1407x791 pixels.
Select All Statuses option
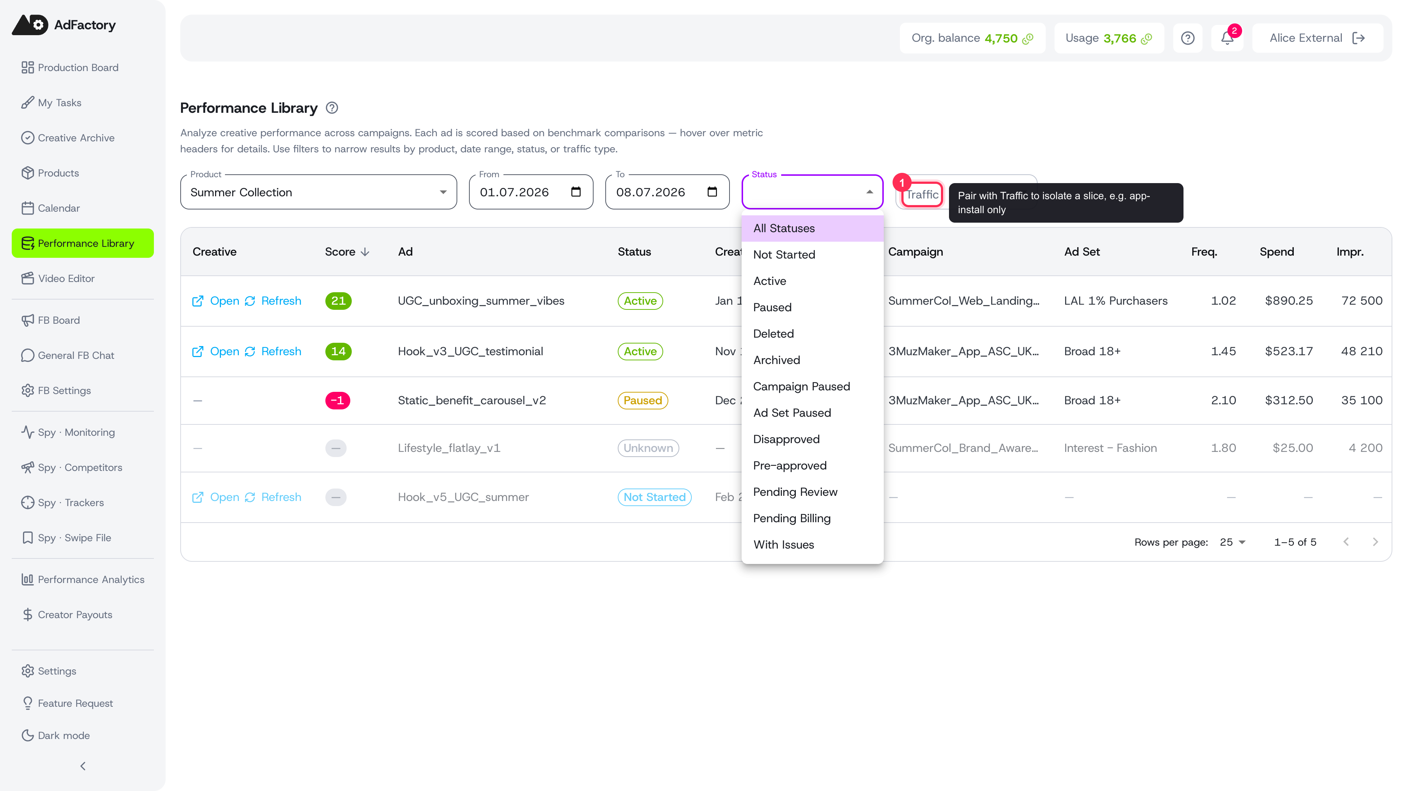(x=812, y=228)
